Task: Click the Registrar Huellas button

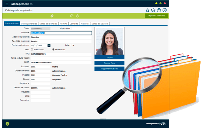Action: (109, 69)
